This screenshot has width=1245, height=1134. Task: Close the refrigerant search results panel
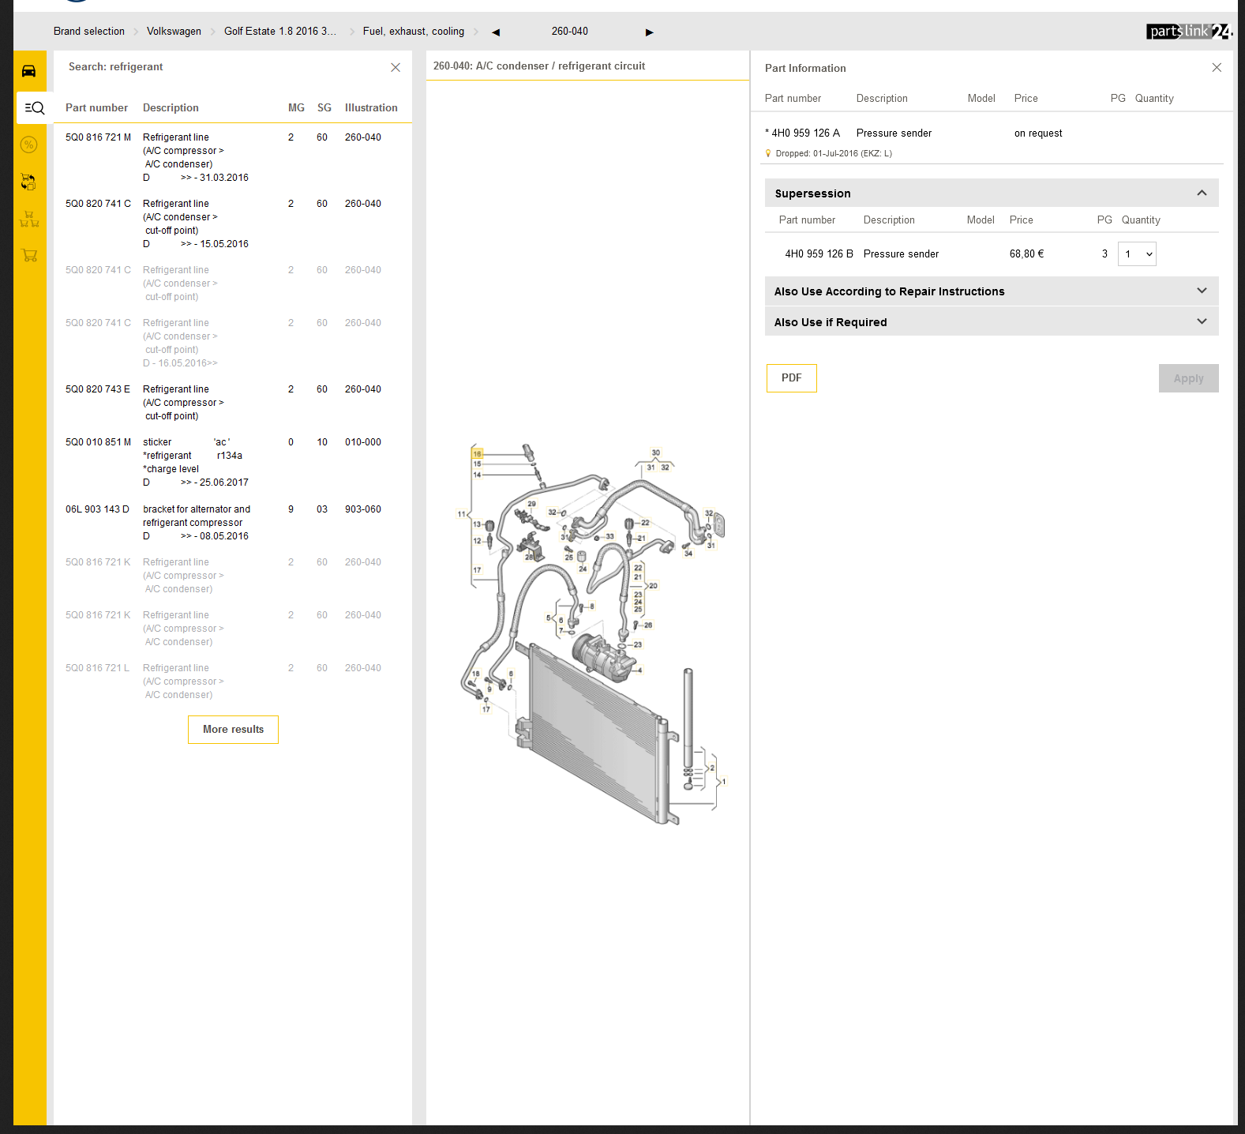[396, 68]
